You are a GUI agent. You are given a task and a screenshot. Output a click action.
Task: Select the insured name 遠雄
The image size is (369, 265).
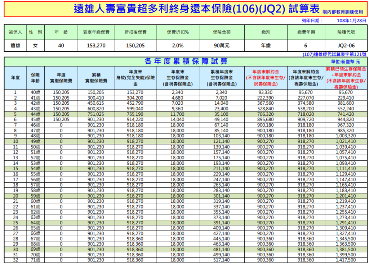(15, 46)
